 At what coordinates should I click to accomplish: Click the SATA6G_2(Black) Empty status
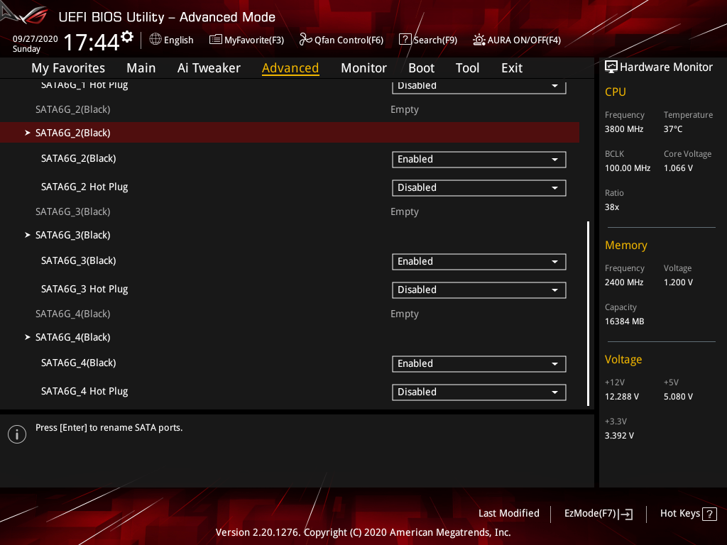point(404,109)
